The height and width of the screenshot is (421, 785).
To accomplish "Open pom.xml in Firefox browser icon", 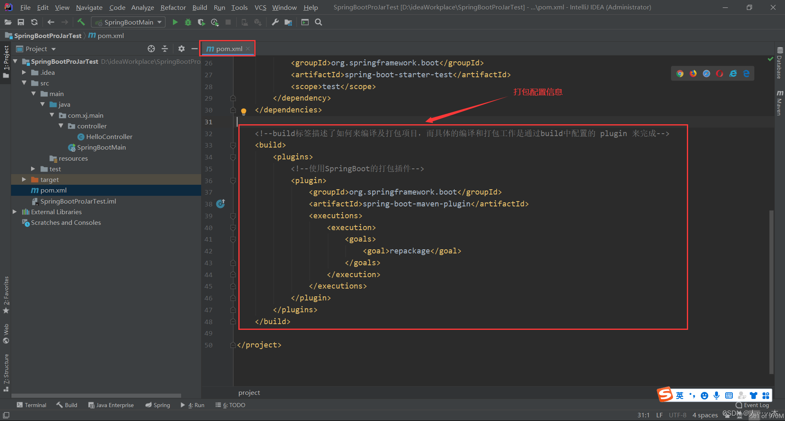I will [693, 74].
